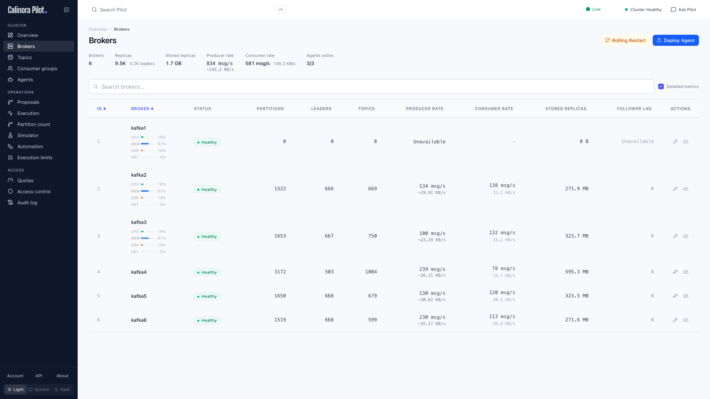Image resolution: width=710 pixels, height=399 pixels.
Task: Uncheck the Detailed metrics checkbox
Action: [x=661, y=86]
